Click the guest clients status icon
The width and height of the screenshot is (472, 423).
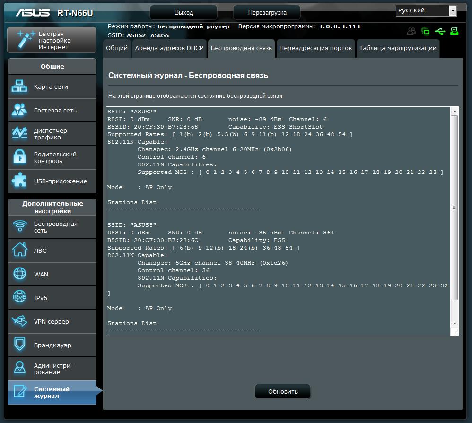point(411,31)
